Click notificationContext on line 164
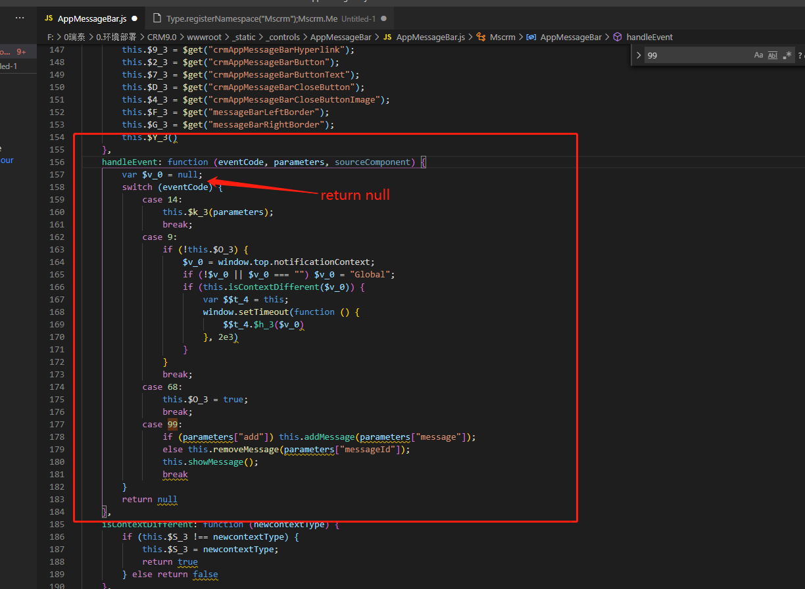 point(324,262)
